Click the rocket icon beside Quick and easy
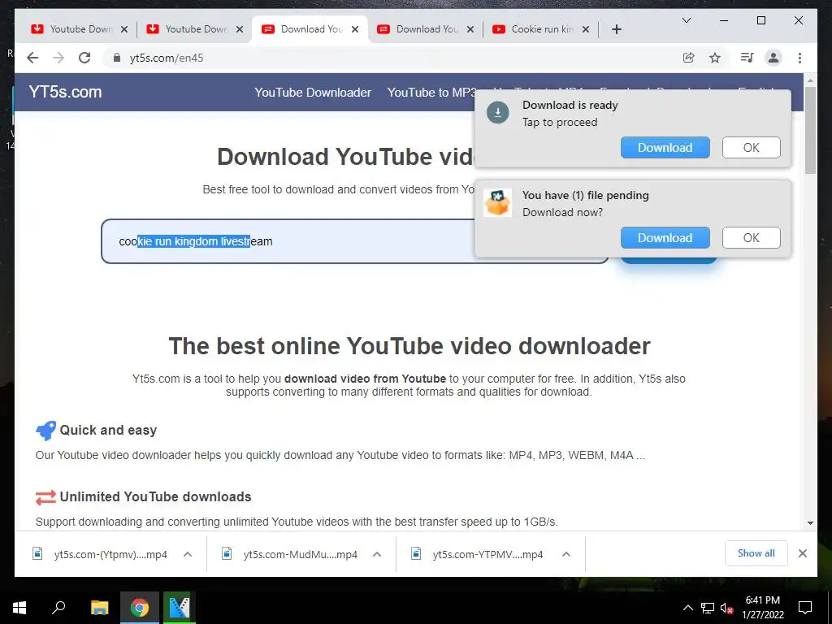This screenshot has width=832, height=624. [x=45, y=431]
